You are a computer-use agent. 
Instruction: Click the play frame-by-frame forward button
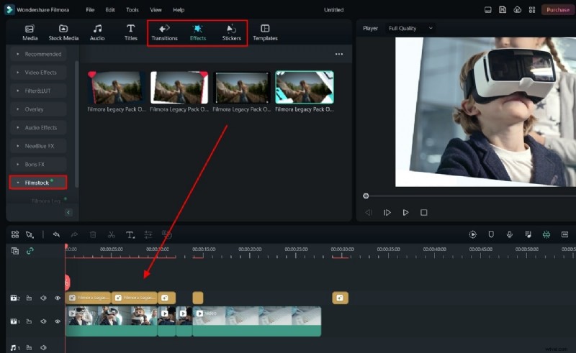pos(387,213)
